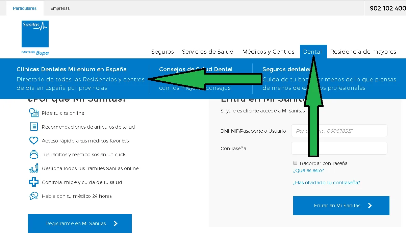
Task: Click the heart icon for médicos favoritos
Action: 33,140
